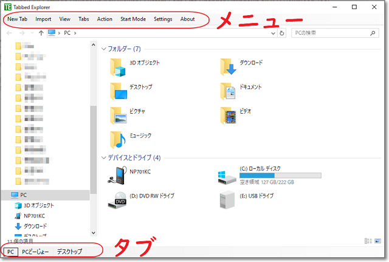Open the ミュージック folder icon
The image size is (389, 262).
coord(117,138)
